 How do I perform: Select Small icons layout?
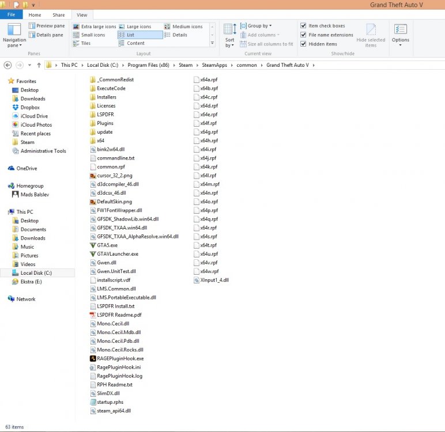coord(89,35)
